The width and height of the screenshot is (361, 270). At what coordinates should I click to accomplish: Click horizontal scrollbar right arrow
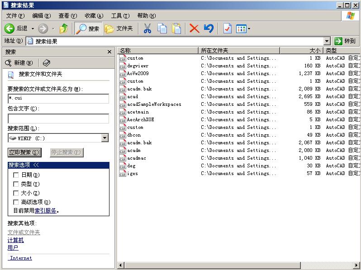(x=357, y=265)
